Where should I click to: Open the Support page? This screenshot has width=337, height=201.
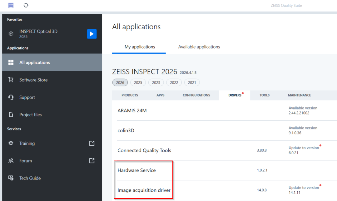coord(52,97)
